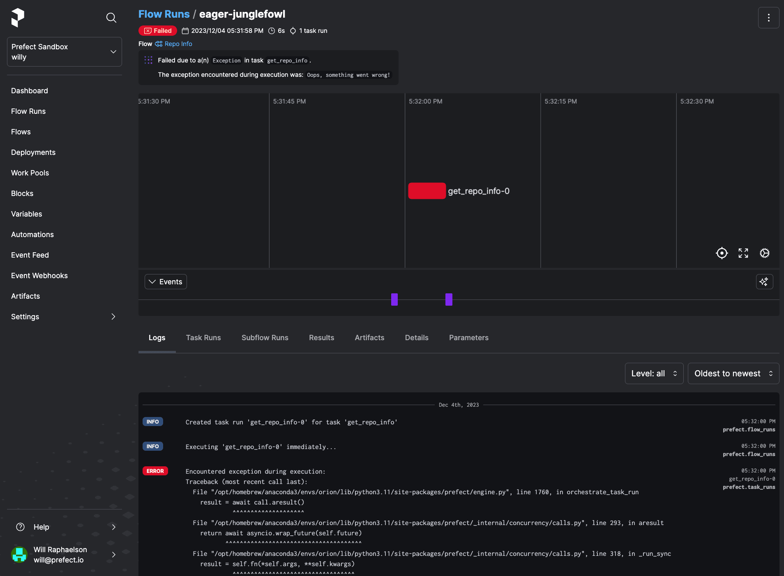Select the red get_repo_info-0 task bar
This screenshot has width=784, height=576.
click(x=427, y=191)
